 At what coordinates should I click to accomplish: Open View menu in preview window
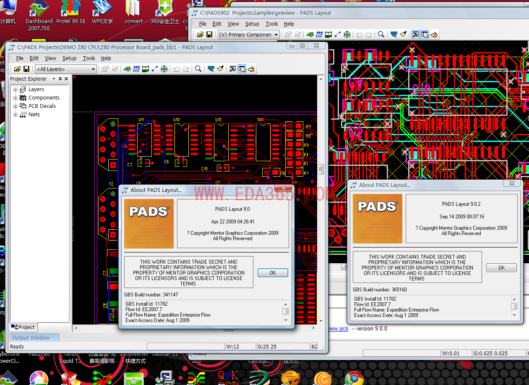[233, 24]
